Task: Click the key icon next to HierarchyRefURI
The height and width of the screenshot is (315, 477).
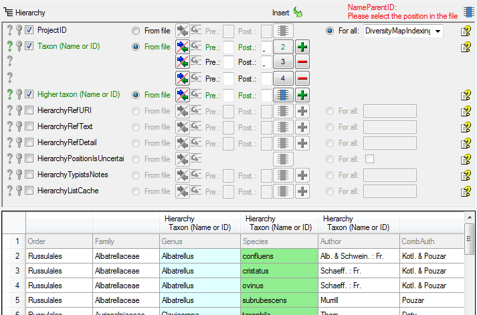Action: (19, 111)
